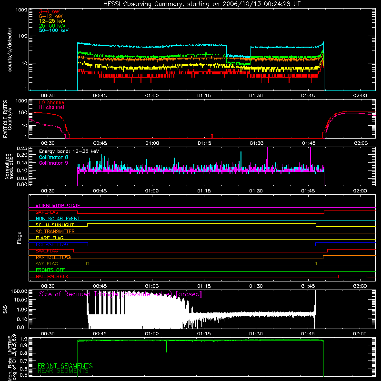Click the small particle-rate blip near 01:17
The width and height of the screenshot is (381, 381).
212,136
